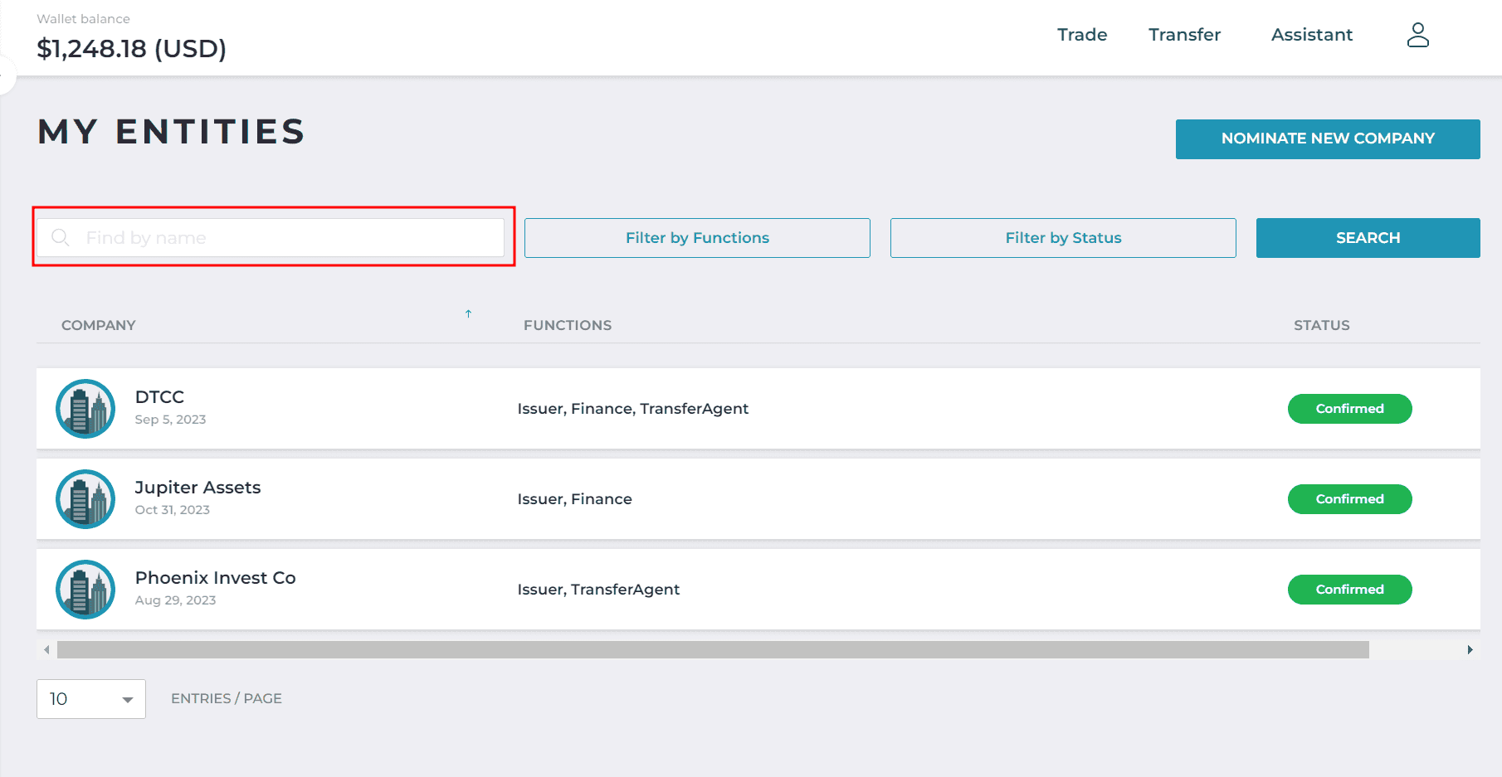Open the Filter by Functions dropdown

pos(697,238)
